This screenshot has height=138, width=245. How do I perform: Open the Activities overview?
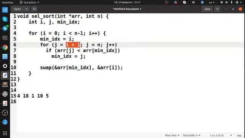tap(8, 3)
